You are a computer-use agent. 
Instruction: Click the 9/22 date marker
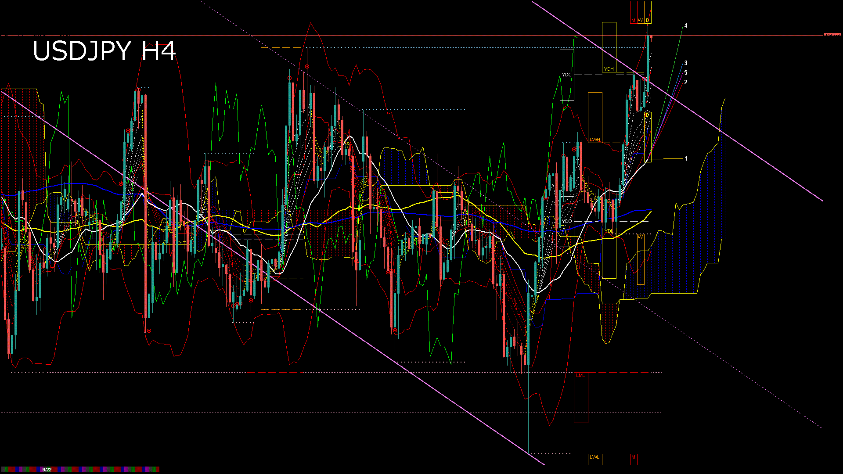47,470
